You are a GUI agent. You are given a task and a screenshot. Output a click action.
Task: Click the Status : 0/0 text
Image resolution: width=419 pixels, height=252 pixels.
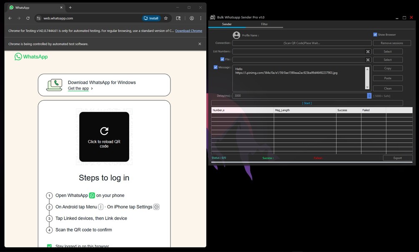pos(219,158)
